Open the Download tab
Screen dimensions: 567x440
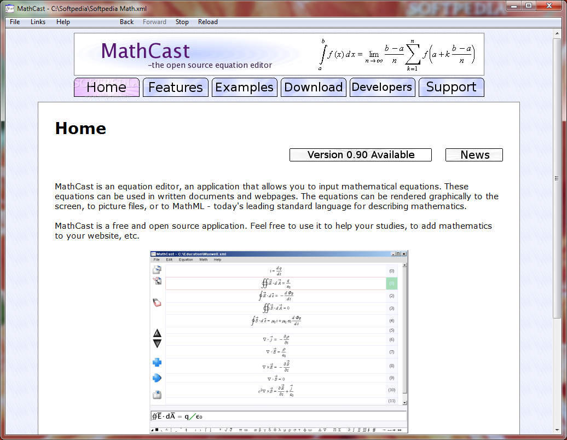click(314, 87)
